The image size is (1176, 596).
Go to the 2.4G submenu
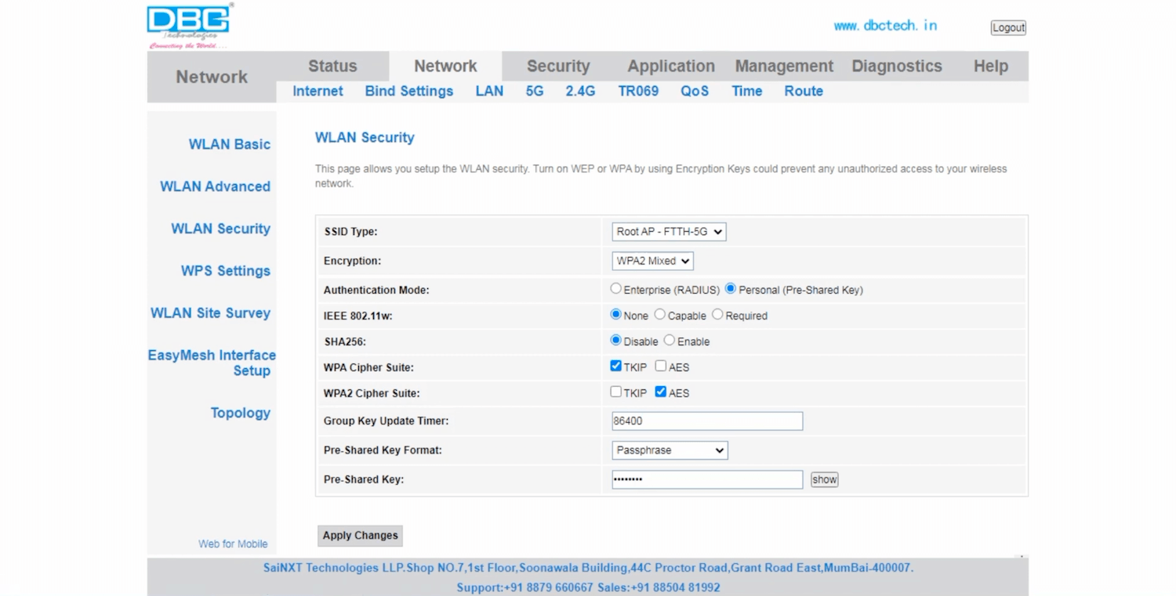pos(580,92)
